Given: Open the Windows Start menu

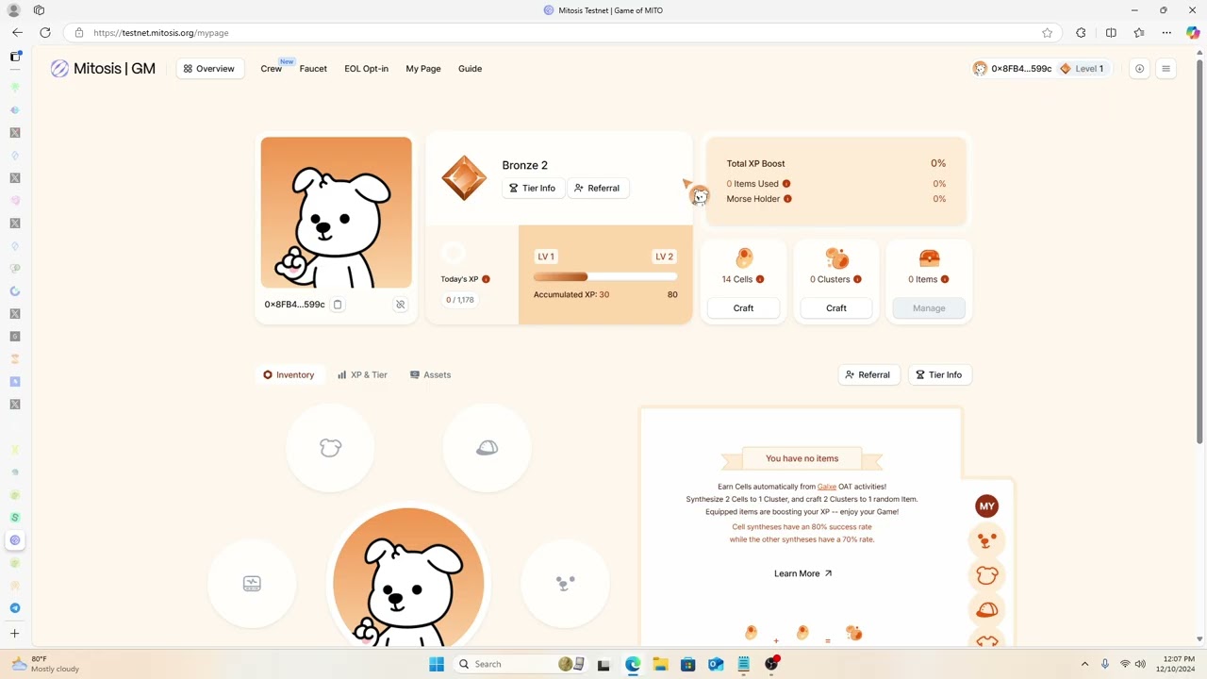Looking at the screenshot, I should (437, 664).
